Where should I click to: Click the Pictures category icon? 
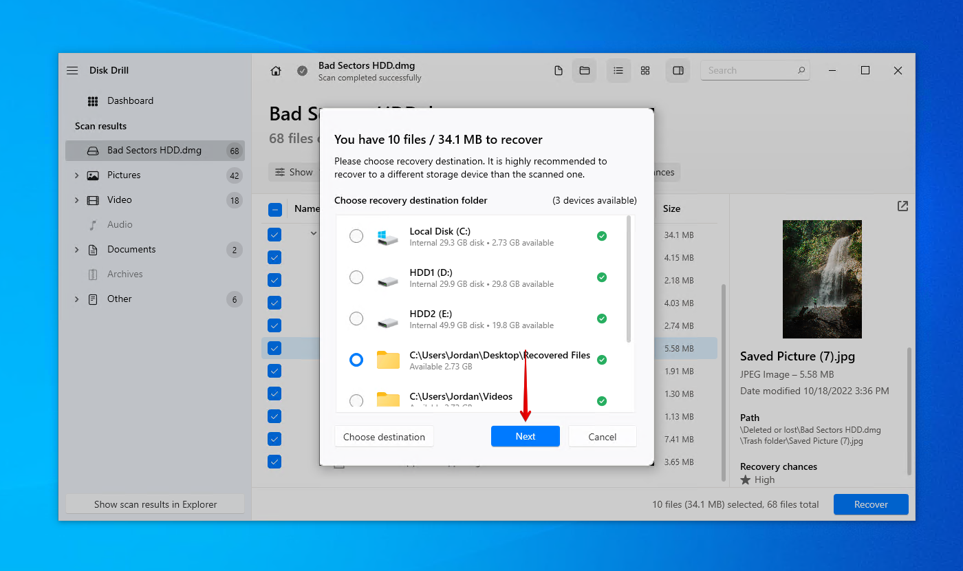93,175
